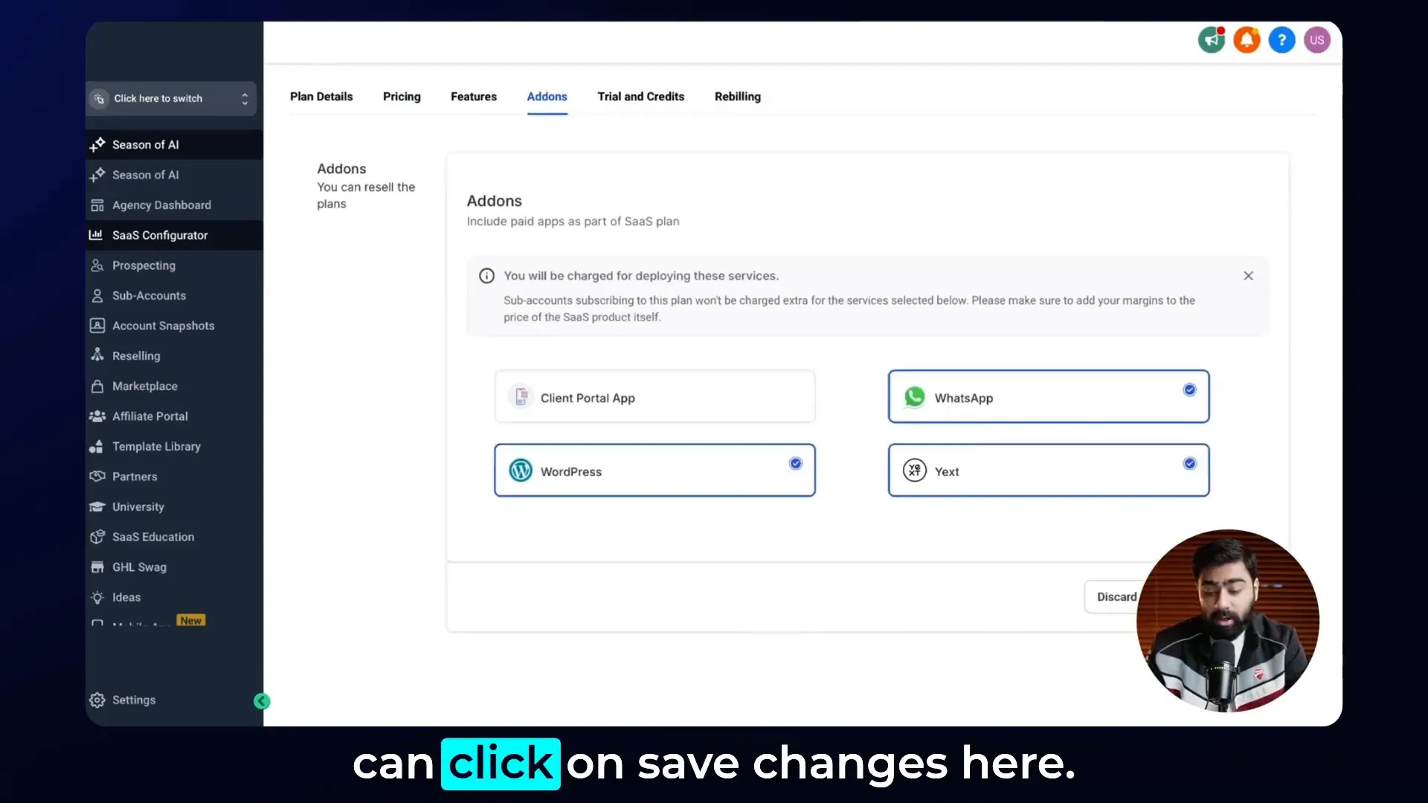Image resolution: width=1428 pixels, height=803 pixels.
Task: Click the Account Snapshots icon
Action: (97, 326)
